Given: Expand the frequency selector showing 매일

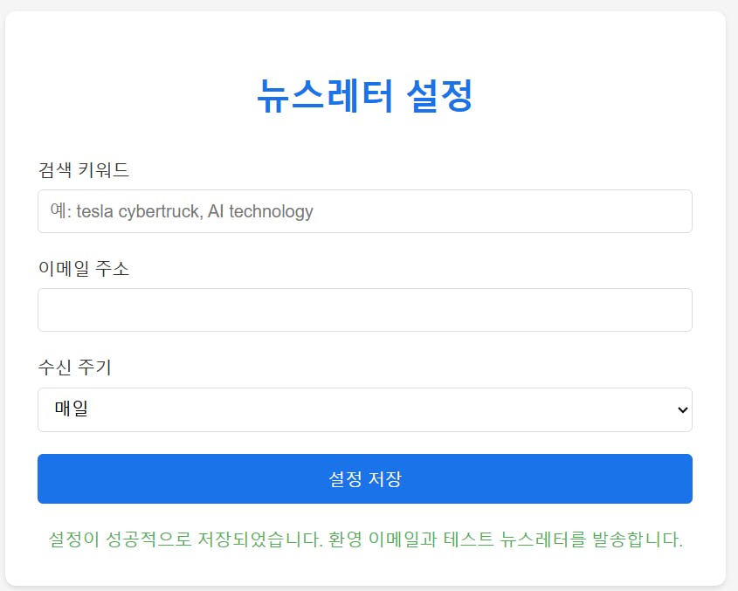Looking at the screenshot, I should (364, 409).
